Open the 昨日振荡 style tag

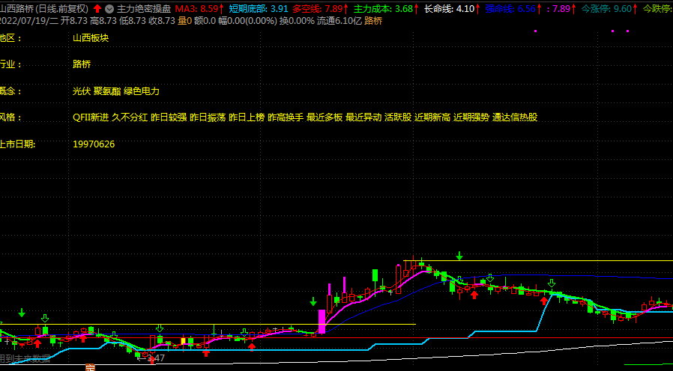(x=208, y=117)
